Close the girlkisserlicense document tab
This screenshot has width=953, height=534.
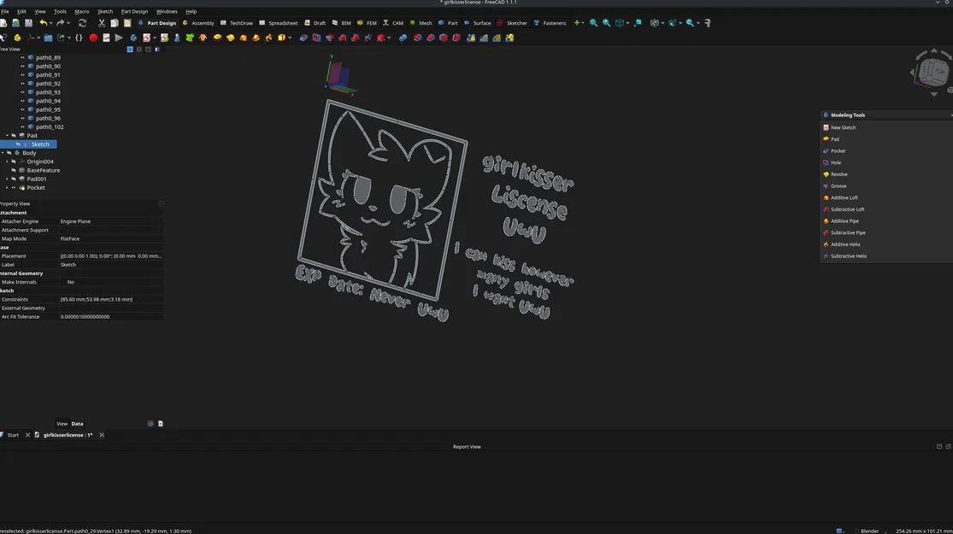[x=102, y=435]
